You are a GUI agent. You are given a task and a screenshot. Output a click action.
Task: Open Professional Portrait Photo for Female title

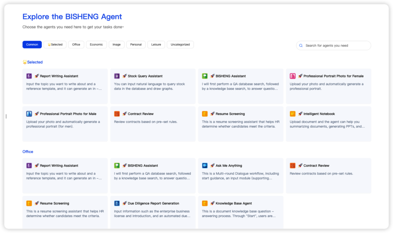click(x=333, y=76)
